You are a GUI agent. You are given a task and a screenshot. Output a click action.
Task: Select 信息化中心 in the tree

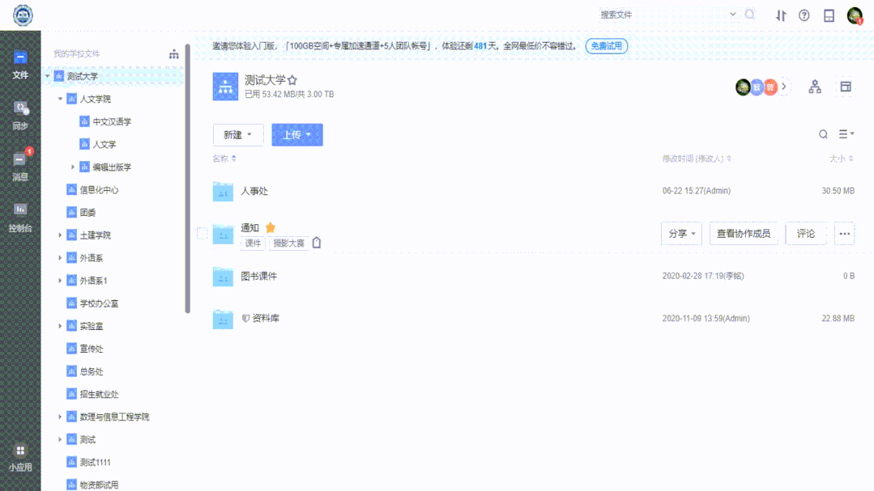pyautogui.click(x=99, y=190)
